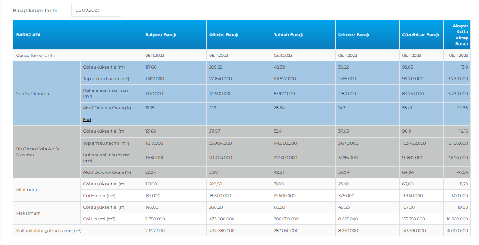
Task: Click the underlined Not label
Action: click(x=87, y=120)
